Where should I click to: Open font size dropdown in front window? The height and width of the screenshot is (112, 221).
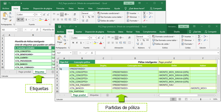[x=96, y=38]
